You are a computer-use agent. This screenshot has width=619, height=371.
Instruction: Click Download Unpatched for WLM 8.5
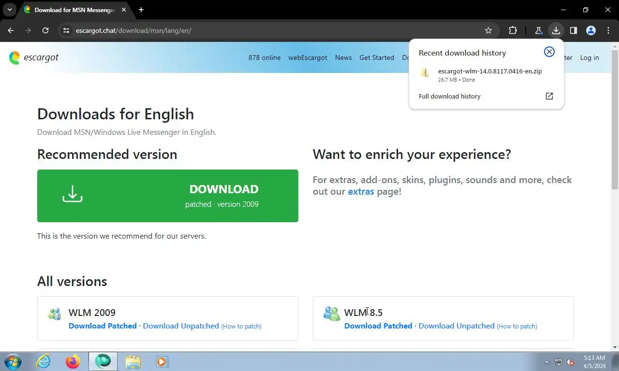click(x=457, y=326)
